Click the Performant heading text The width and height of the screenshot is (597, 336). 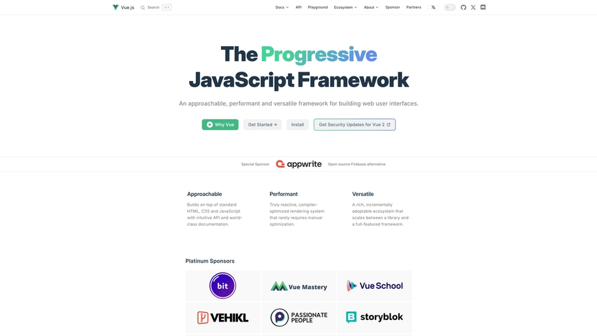click(x=284, y=194)
